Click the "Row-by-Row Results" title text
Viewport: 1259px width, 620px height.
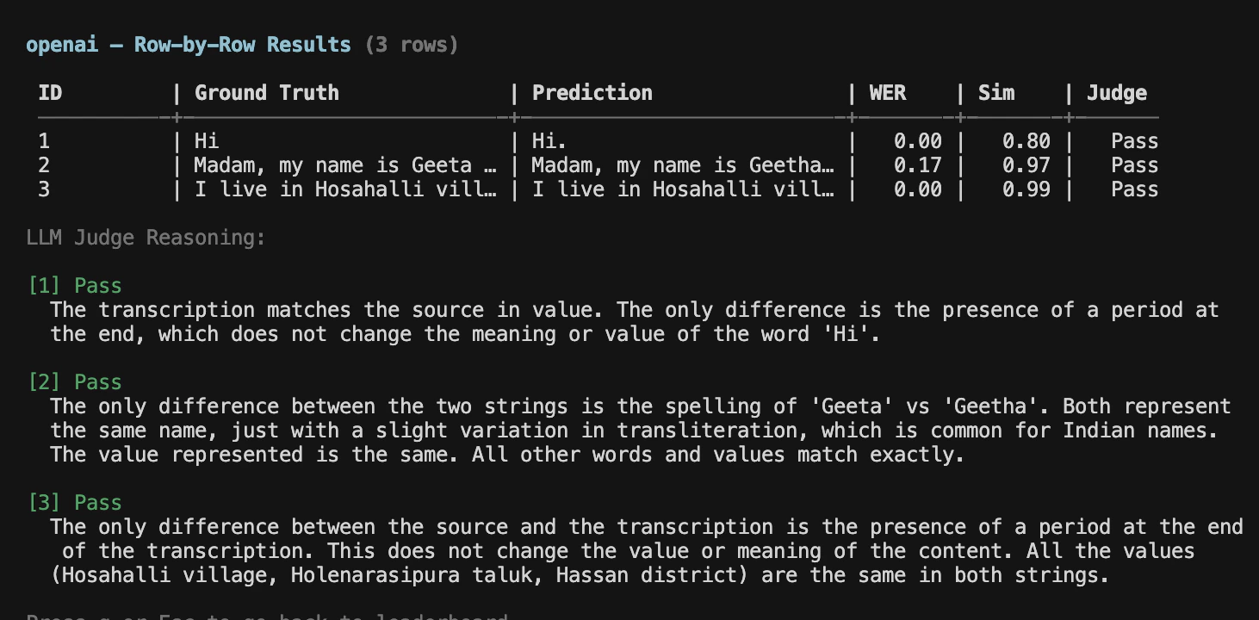click(x=242, y=45)
